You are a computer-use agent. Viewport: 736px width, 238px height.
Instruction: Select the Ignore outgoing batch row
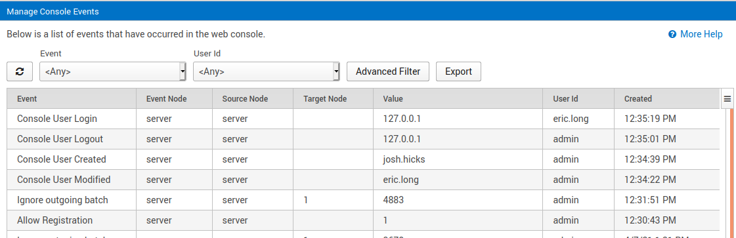(x=363, y=200)
